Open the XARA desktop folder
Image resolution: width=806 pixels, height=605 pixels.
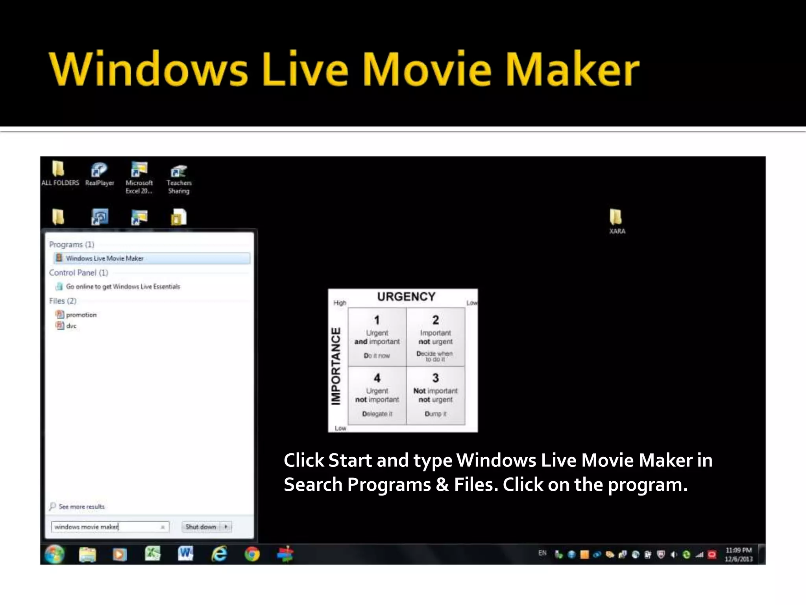tap(617, 222)
